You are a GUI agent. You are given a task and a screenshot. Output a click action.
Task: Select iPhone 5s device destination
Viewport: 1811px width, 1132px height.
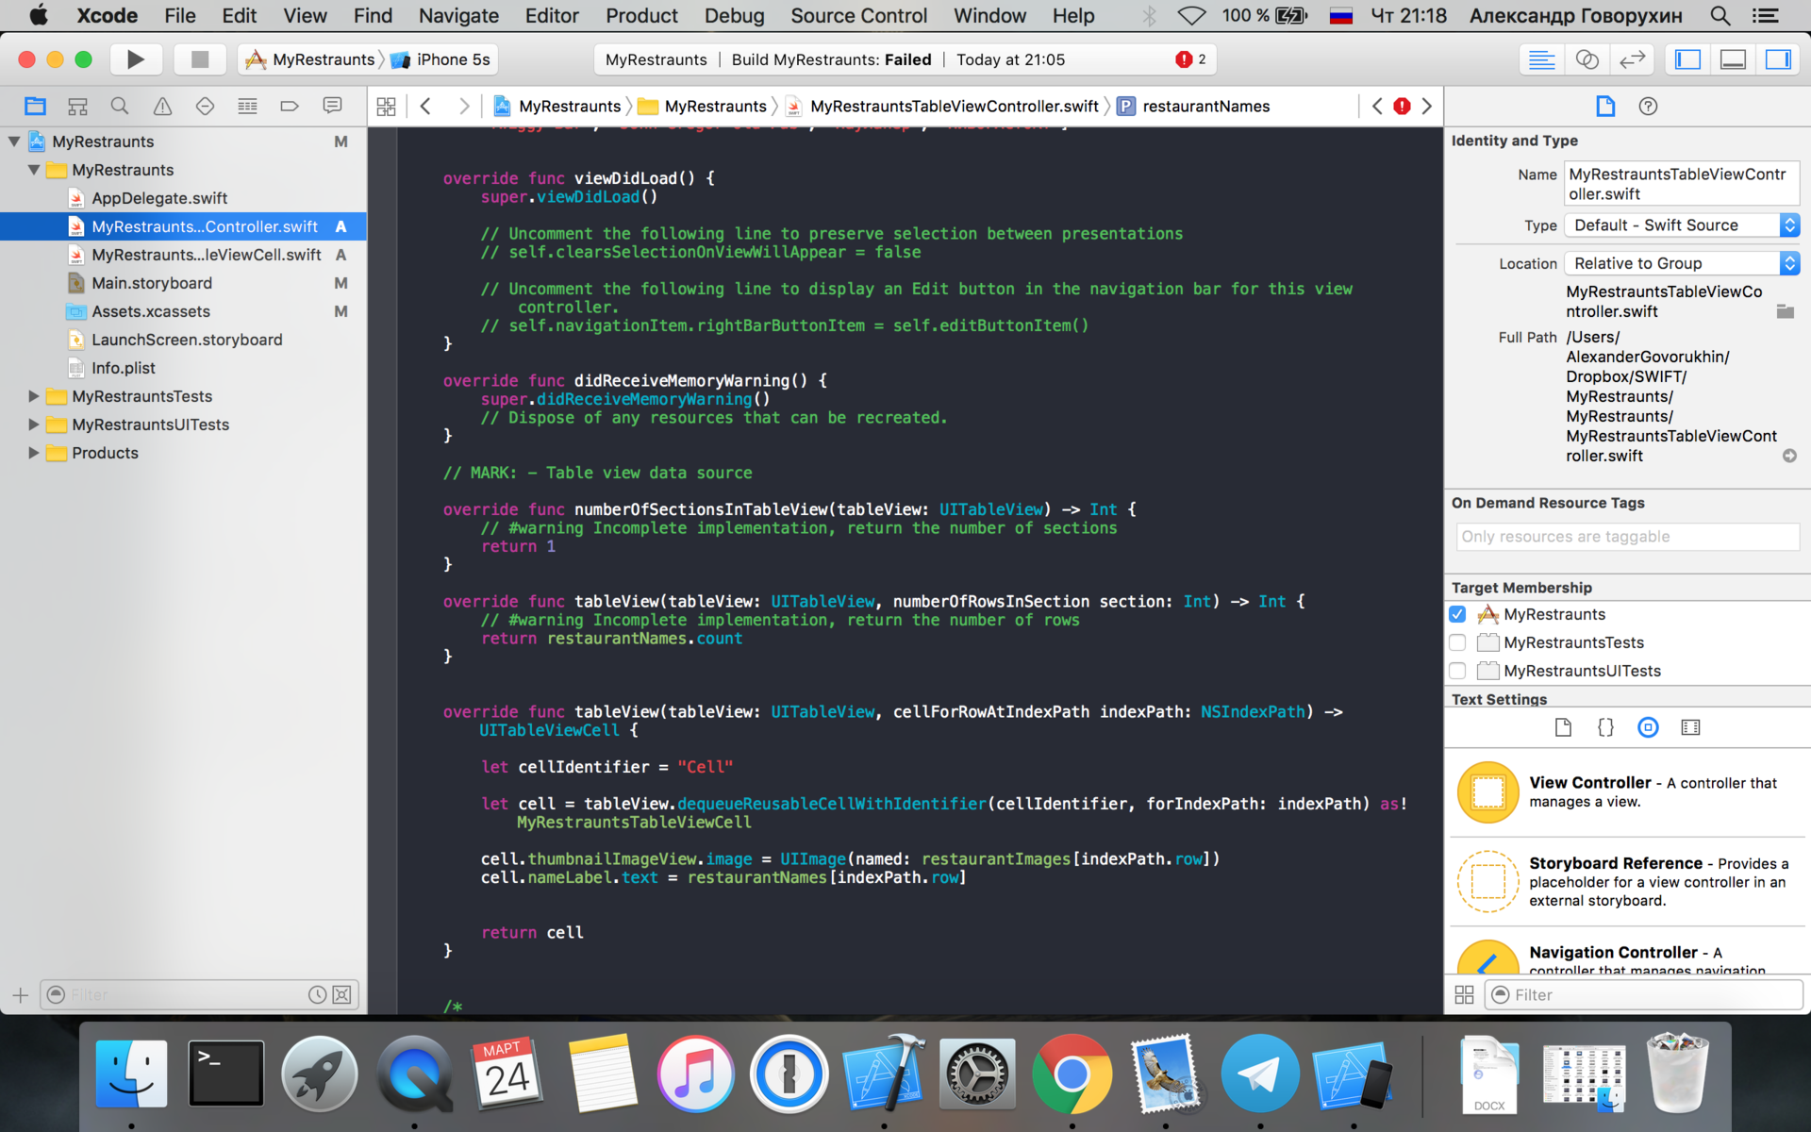[441, 59]
